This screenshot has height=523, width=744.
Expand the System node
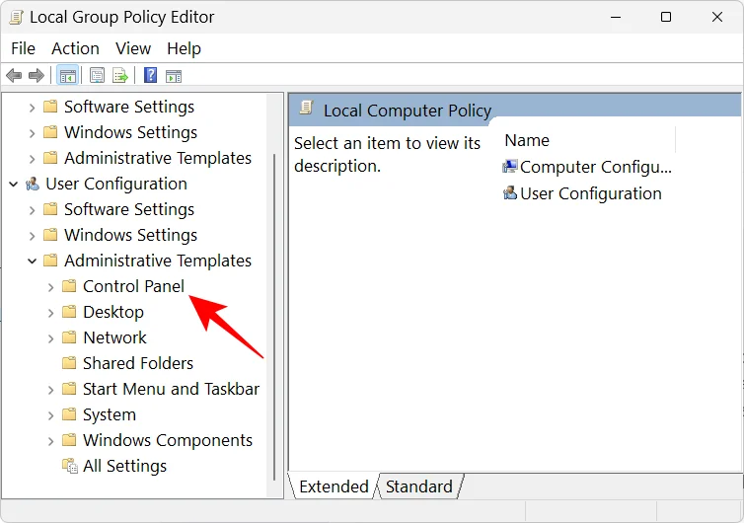pyautogui.click(x=50, y=415)
